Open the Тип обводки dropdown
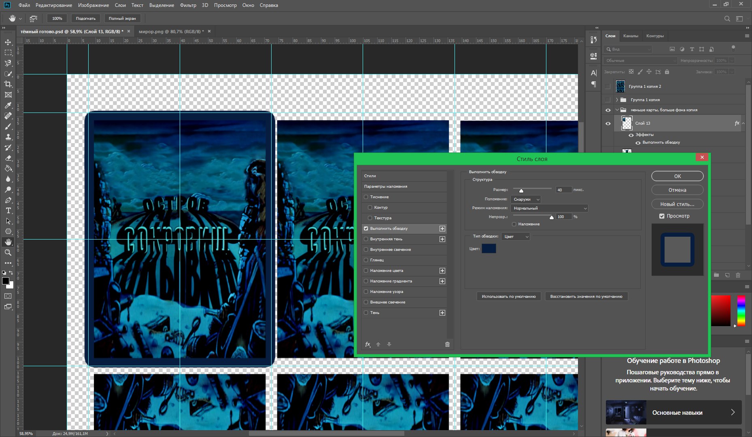Image resolution: width=752 pixels, height=437 pixels. tap(516, 237)
